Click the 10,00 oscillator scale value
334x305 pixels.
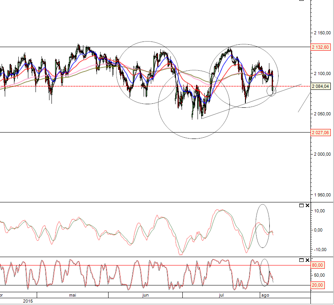319,211
